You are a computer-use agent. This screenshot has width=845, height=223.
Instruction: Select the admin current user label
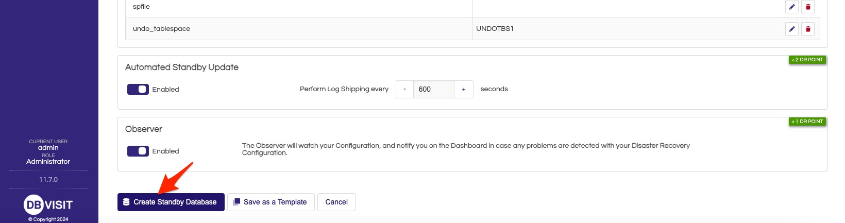pyautogui.click(x=48, y=148)
